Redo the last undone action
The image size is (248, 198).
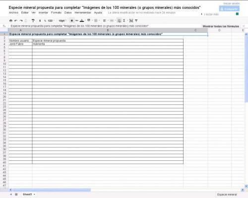pyautogui.click(x=21, y=21)
